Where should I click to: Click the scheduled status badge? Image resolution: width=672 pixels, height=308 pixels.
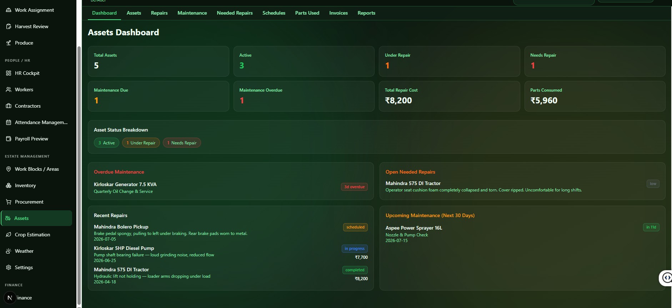pyautogui.click(x=355, y=227)
